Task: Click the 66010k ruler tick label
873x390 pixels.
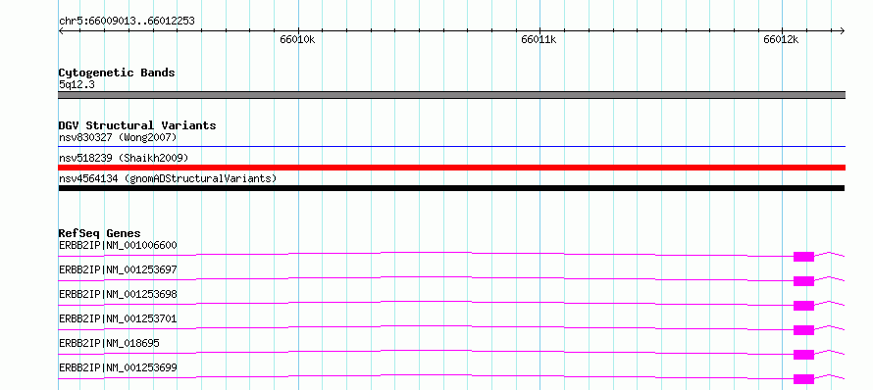Action: point(297,39)
